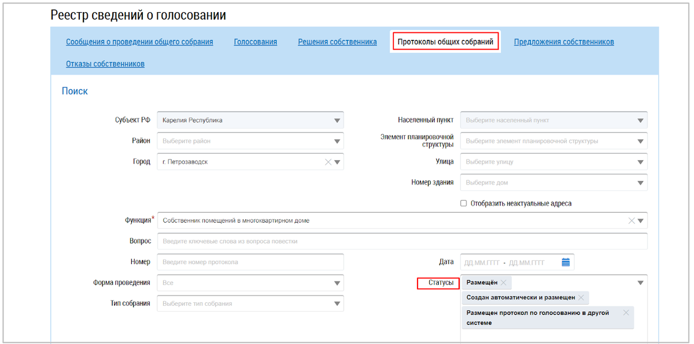Open the Функция dropdown arrow

click(640, 221)
